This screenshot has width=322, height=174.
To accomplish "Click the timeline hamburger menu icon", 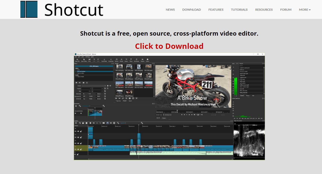I will coord(76,123).
